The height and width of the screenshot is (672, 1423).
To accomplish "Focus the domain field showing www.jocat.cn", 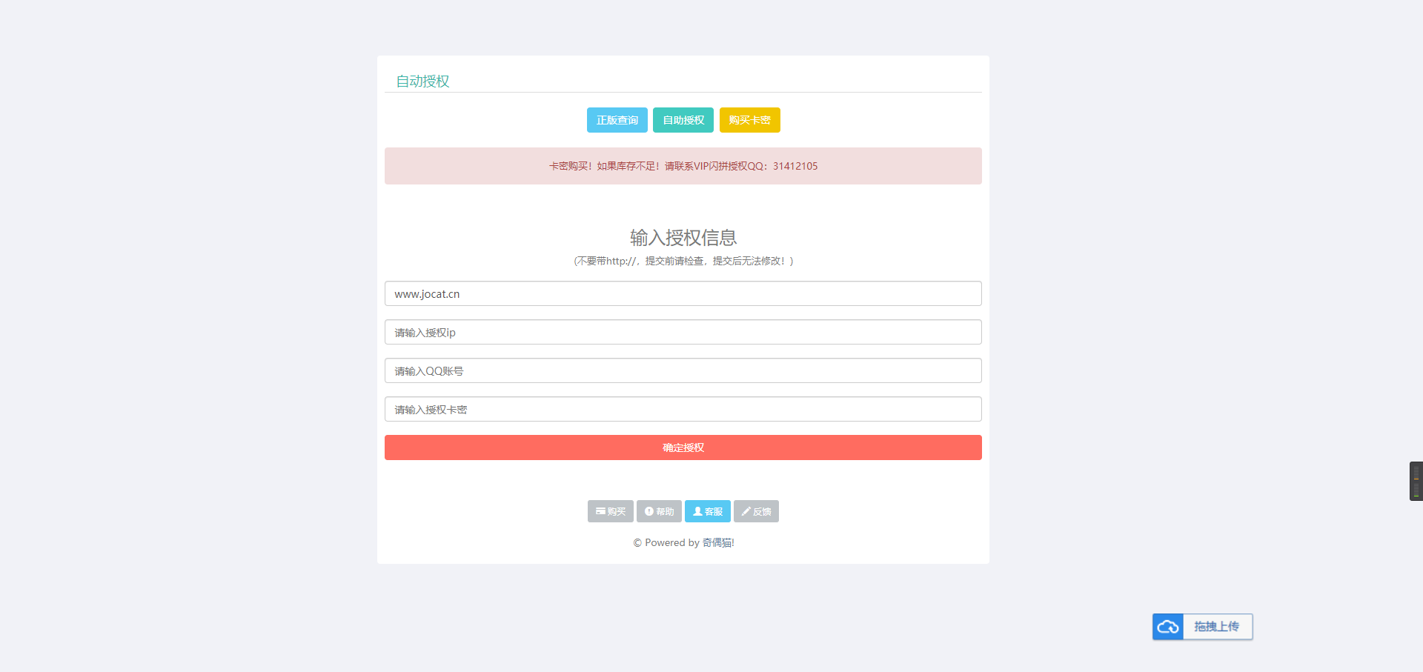I will coord(683,293).
